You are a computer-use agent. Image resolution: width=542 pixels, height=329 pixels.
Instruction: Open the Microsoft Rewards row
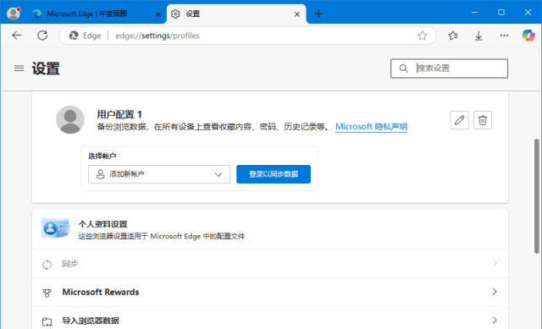click(270, 292)
